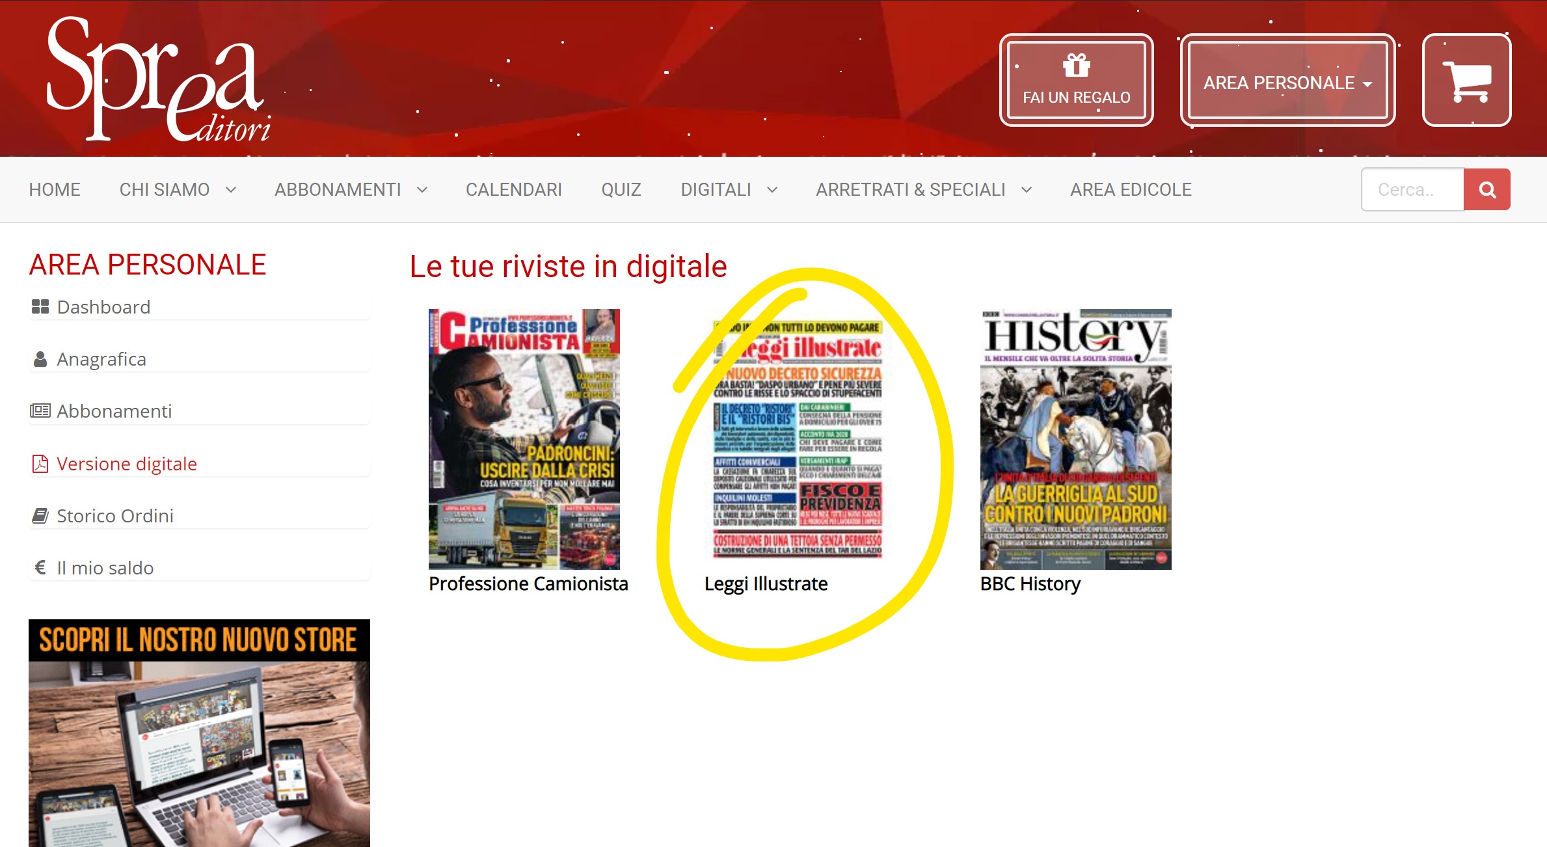Click the Sprea Editori logo

tap(159, 79)
